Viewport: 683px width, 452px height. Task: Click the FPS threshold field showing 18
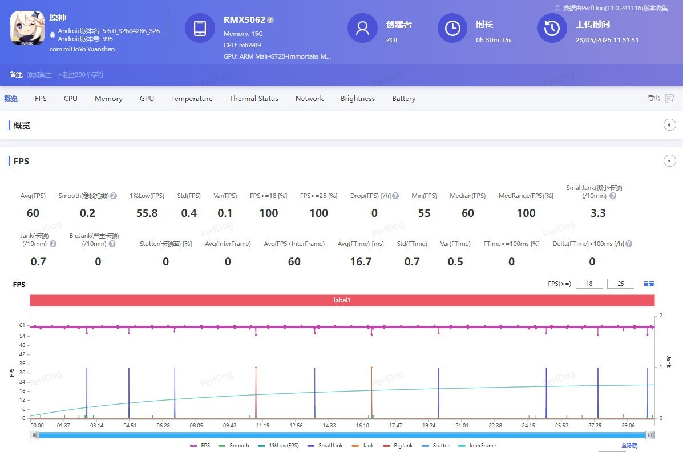(x=589, y=284)
